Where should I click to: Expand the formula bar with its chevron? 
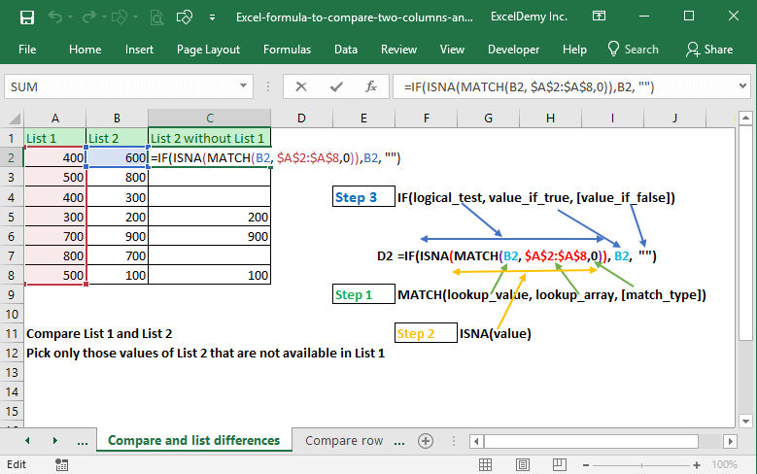[x=743, y=86]
